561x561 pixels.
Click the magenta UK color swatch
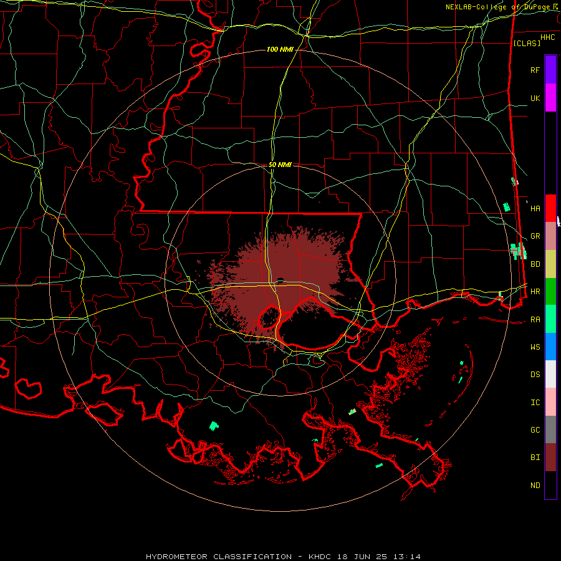[550, 98]
